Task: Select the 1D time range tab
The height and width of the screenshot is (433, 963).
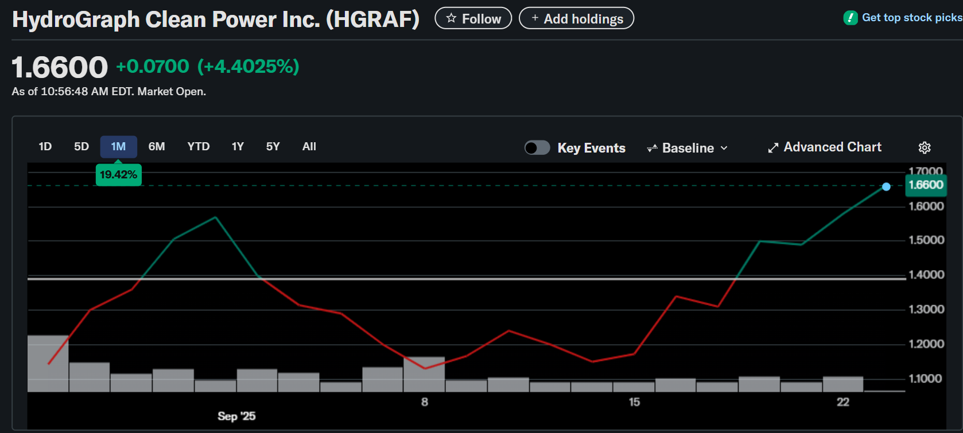Action: [x=45, y=147]
